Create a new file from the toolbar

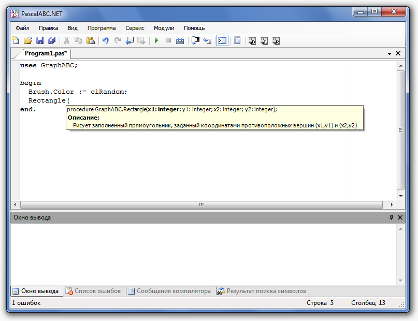16,40
